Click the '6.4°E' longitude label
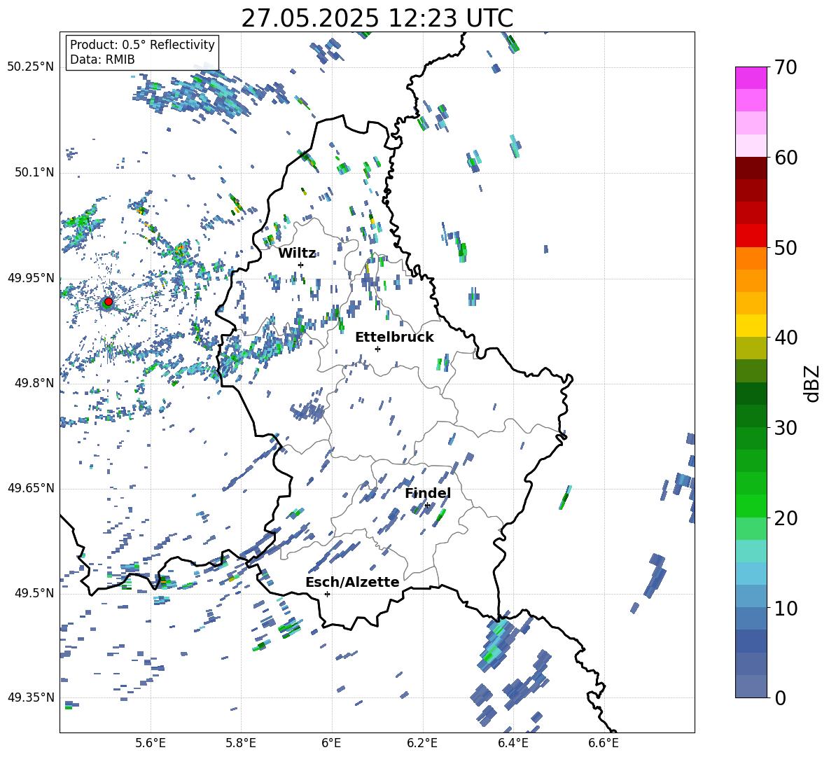This screenshot has height=757, width=829. tap(513, 743)
